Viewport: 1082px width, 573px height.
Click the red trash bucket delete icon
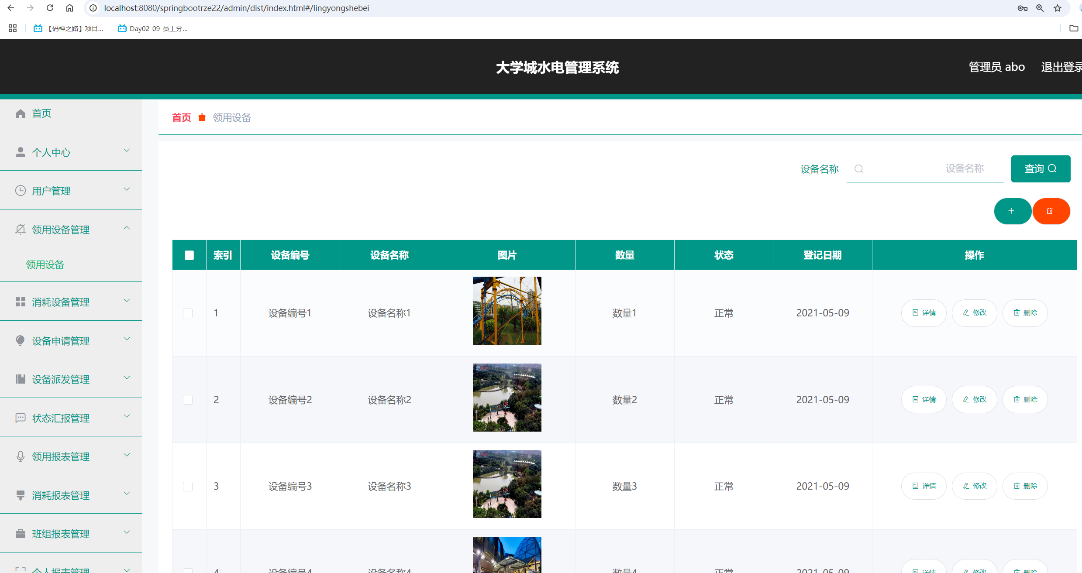pyautogui.click(x=1051, y=211)
